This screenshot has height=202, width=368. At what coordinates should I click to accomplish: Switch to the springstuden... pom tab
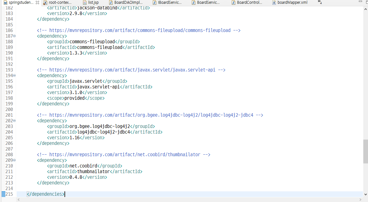(21, 3)
